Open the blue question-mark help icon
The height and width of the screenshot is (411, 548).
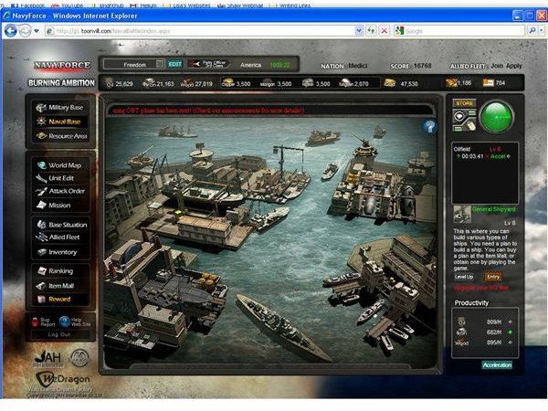(x=430, y=126)
